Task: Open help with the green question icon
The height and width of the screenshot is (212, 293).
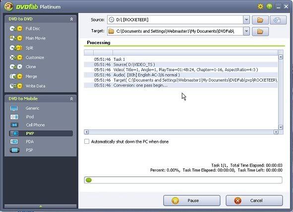Action: click(269, 7)
